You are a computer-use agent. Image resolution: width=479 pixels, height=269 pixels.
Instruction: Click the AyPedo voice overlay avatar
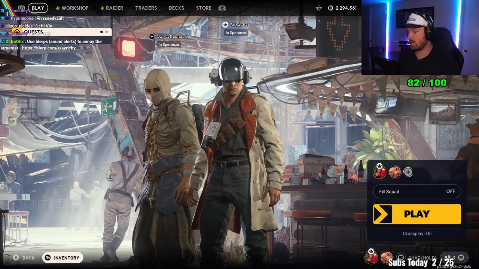pos(12,101)
